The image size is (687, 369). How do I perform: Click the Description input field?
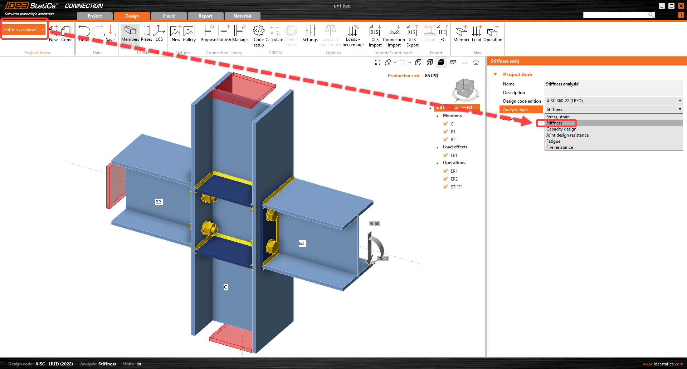point(613,93)
